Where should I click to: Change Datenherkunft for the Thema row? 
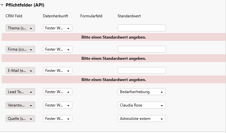[x=57, y=28]
